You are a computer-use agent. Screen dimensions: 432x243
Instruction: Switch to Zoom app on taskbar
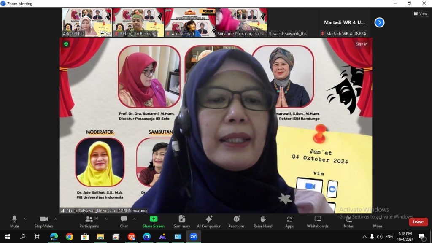click(193, 237)
